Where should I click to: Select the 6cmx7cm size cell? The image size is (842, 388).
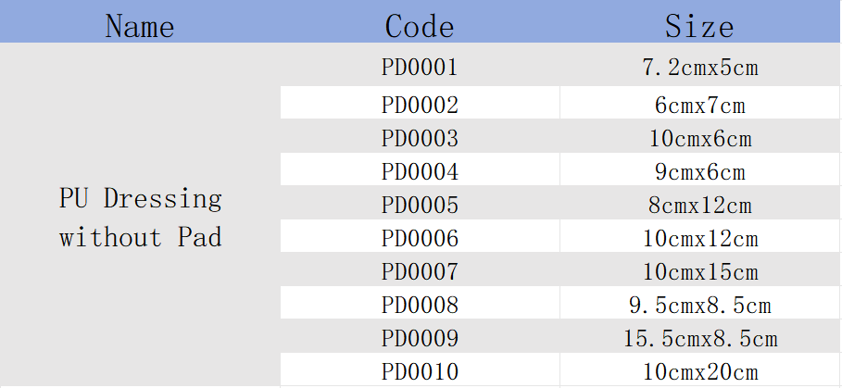[699, 103]
